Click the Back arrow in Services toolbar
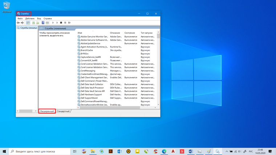Screen dimensions: 276x155 tap(18, 23)
